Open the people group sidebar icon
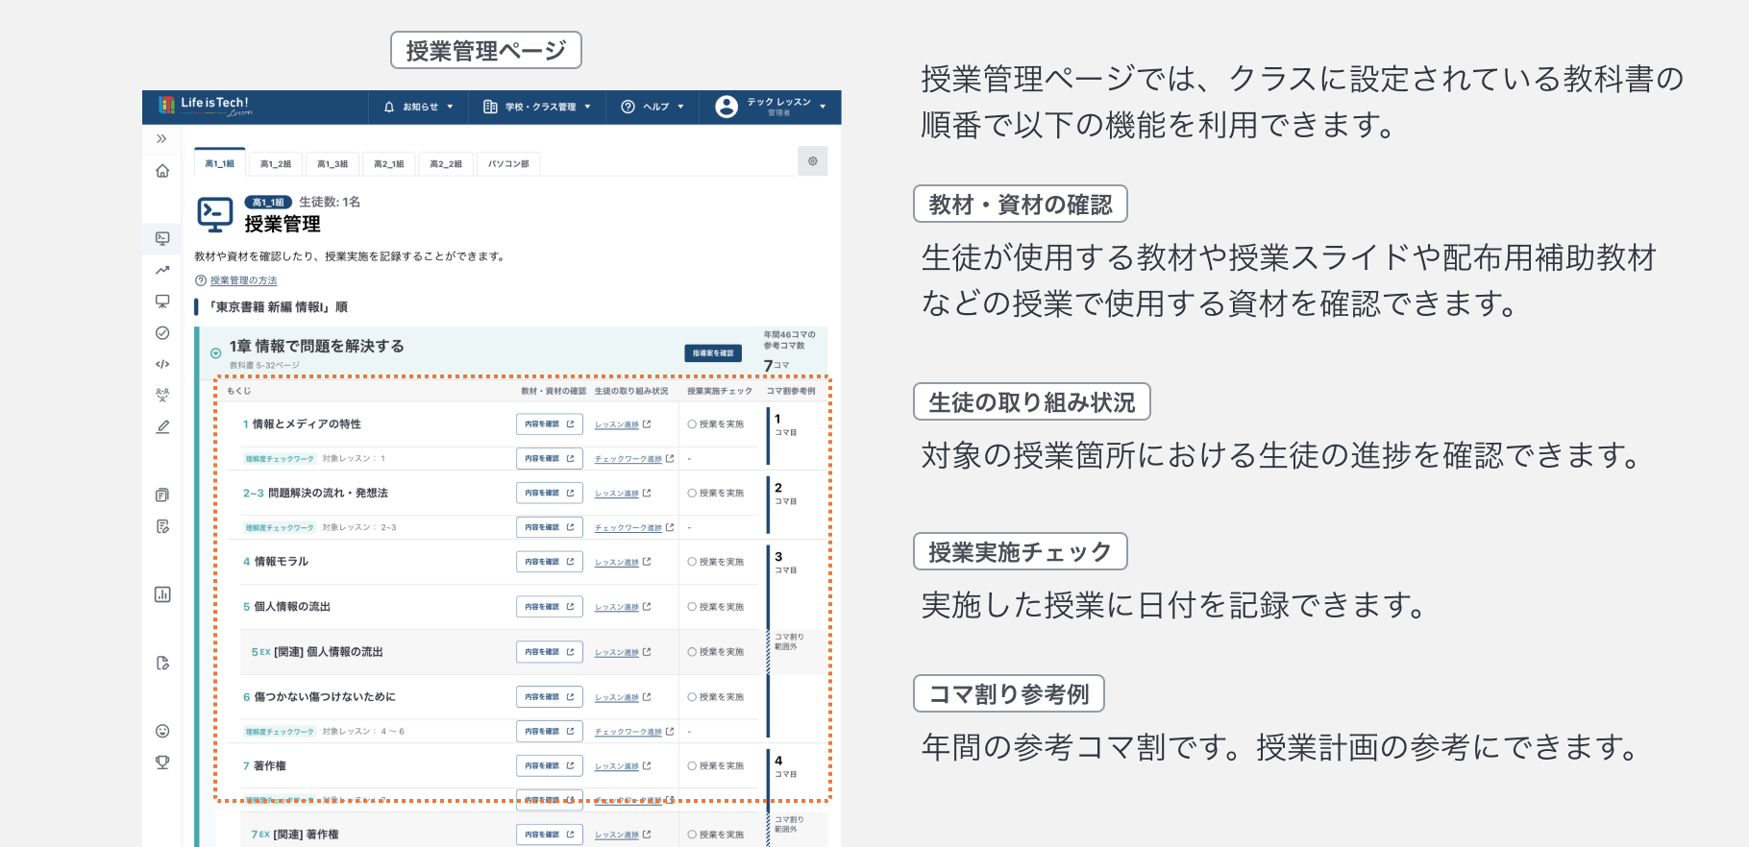 [x=162, y=395]
